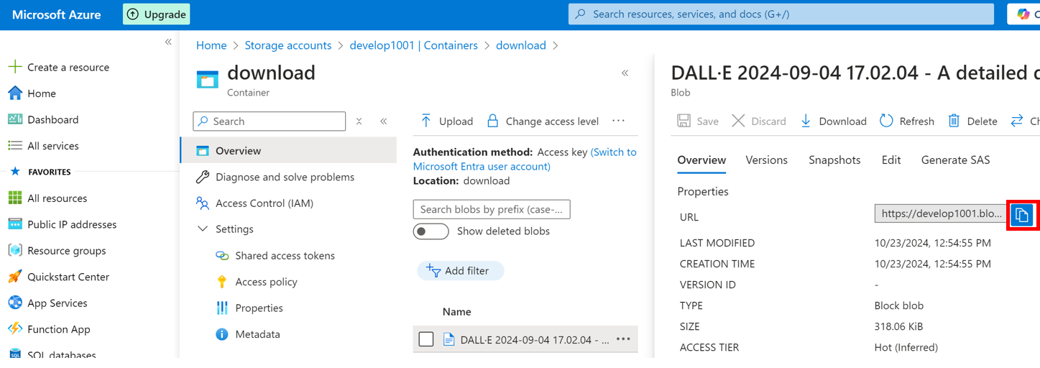The width and height of the screenshot is (1040, 368).
Task: Select the Block blob type value
Action: (x=899, y=305)
